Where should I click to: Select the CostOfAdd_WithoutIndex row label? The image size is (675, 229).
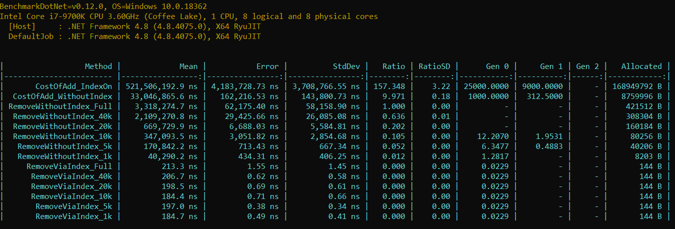(62, 96)
